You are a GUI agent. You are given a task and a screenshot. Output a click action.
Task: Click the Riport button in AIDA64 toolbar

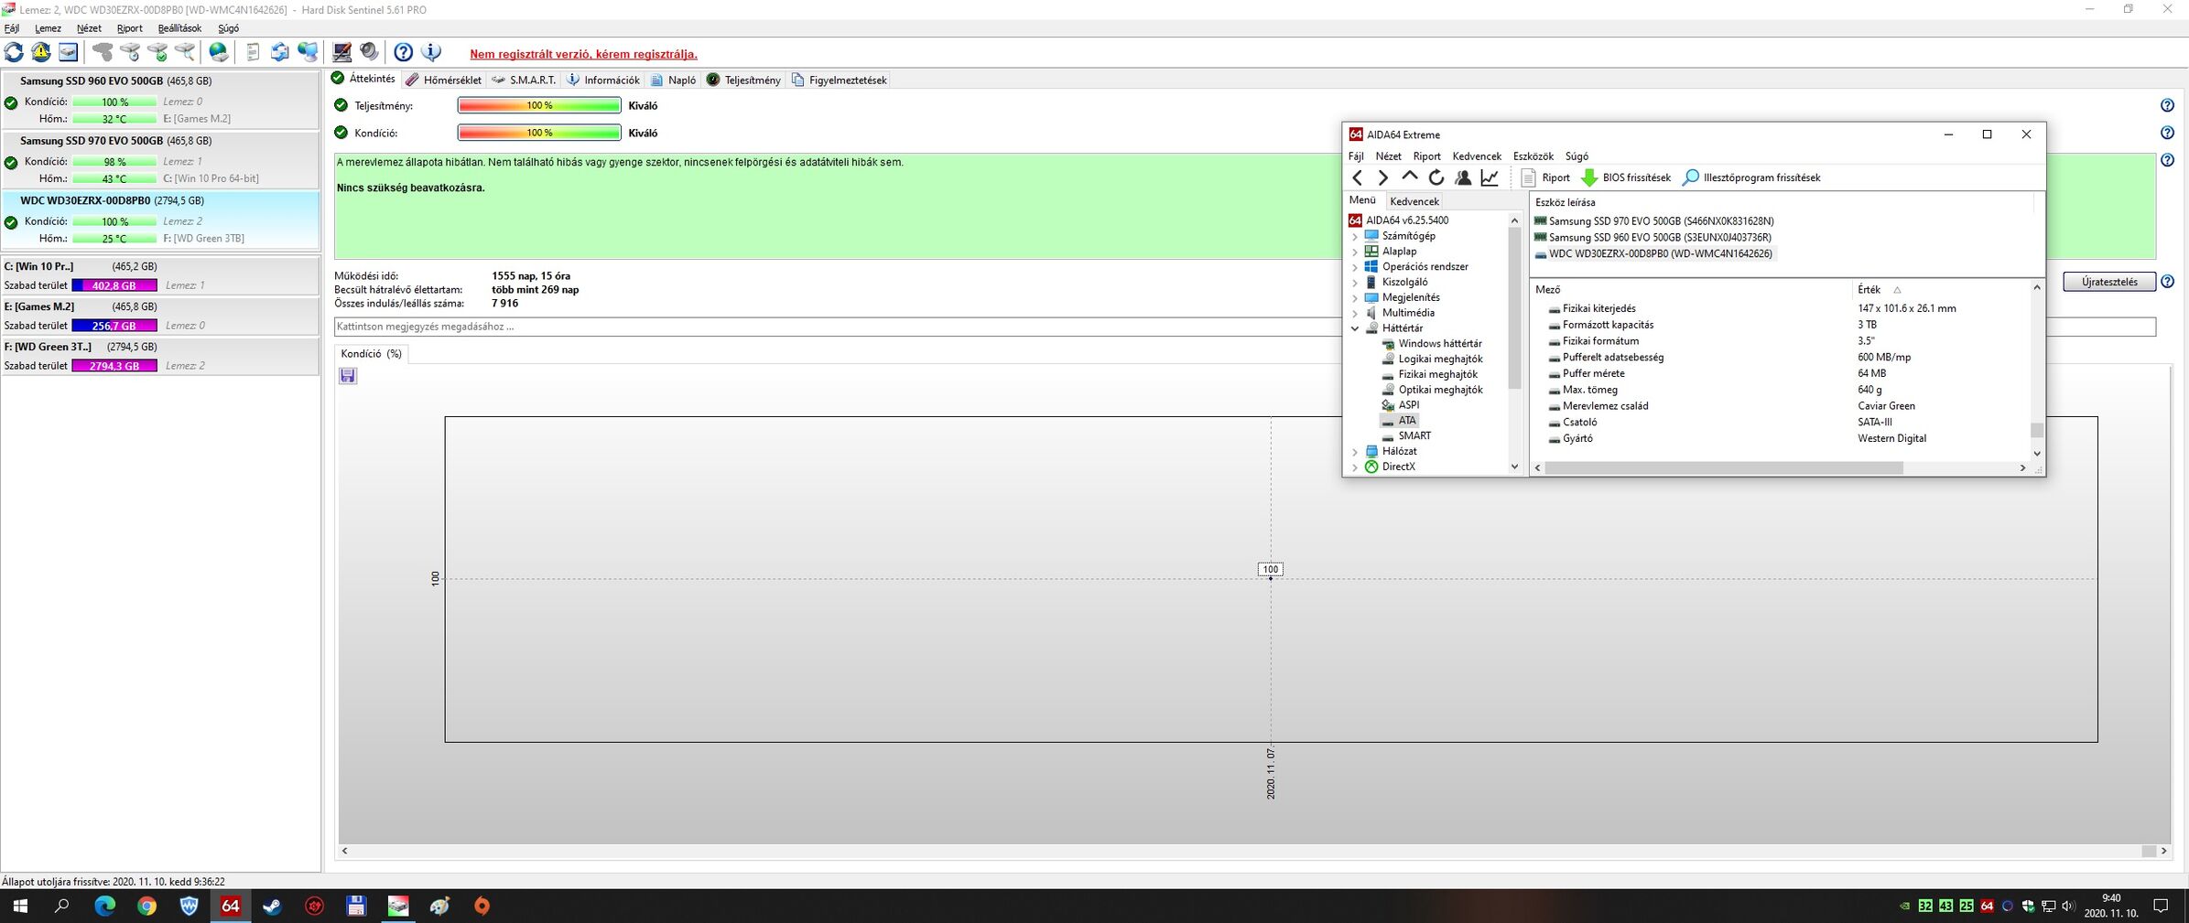point(1545,177)
